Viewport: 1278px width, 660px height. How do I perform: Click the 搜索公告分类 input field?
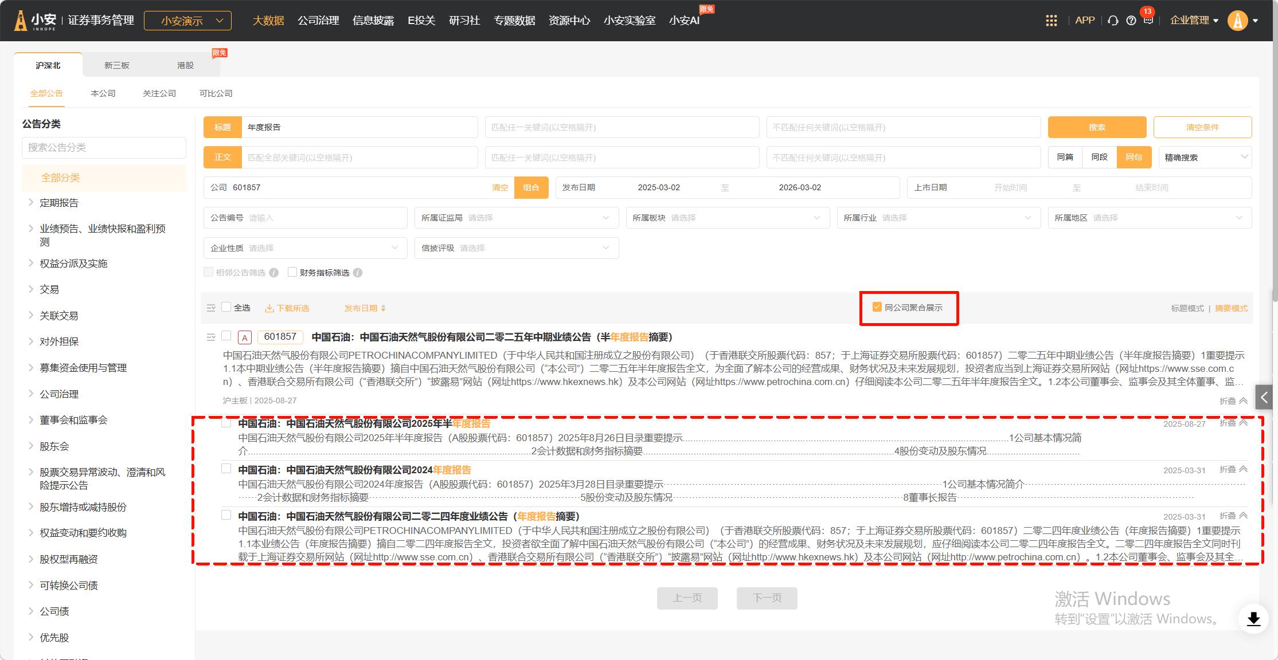104,147
